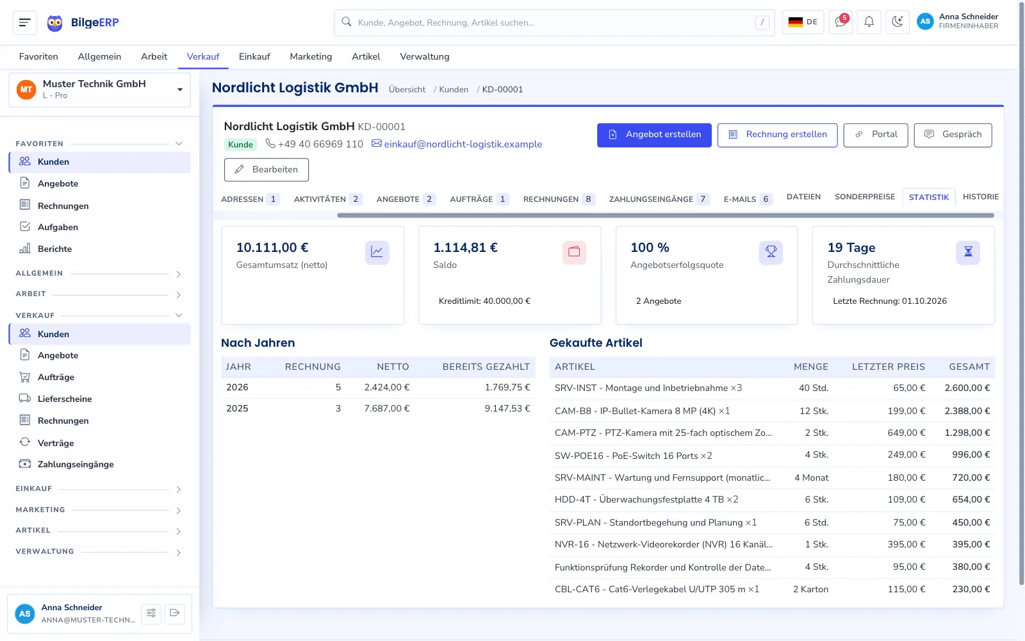
Task: Open Zahlungseingänge in sidebar
Action: (x=100, y=464)
